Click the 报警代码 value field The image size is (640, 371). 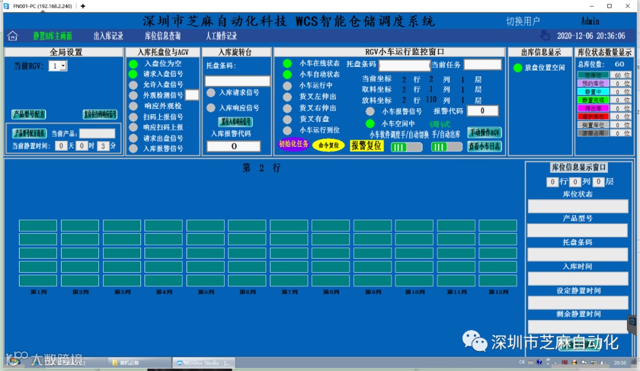[482, 111]
